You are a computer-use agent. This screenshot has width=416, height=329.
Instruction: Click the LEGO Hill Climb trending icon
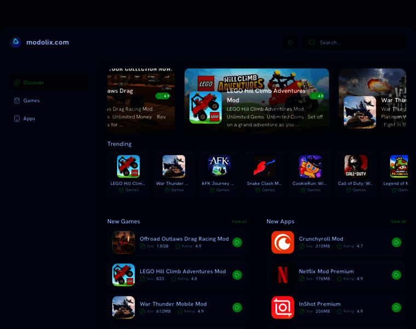[x=128, y=166]
